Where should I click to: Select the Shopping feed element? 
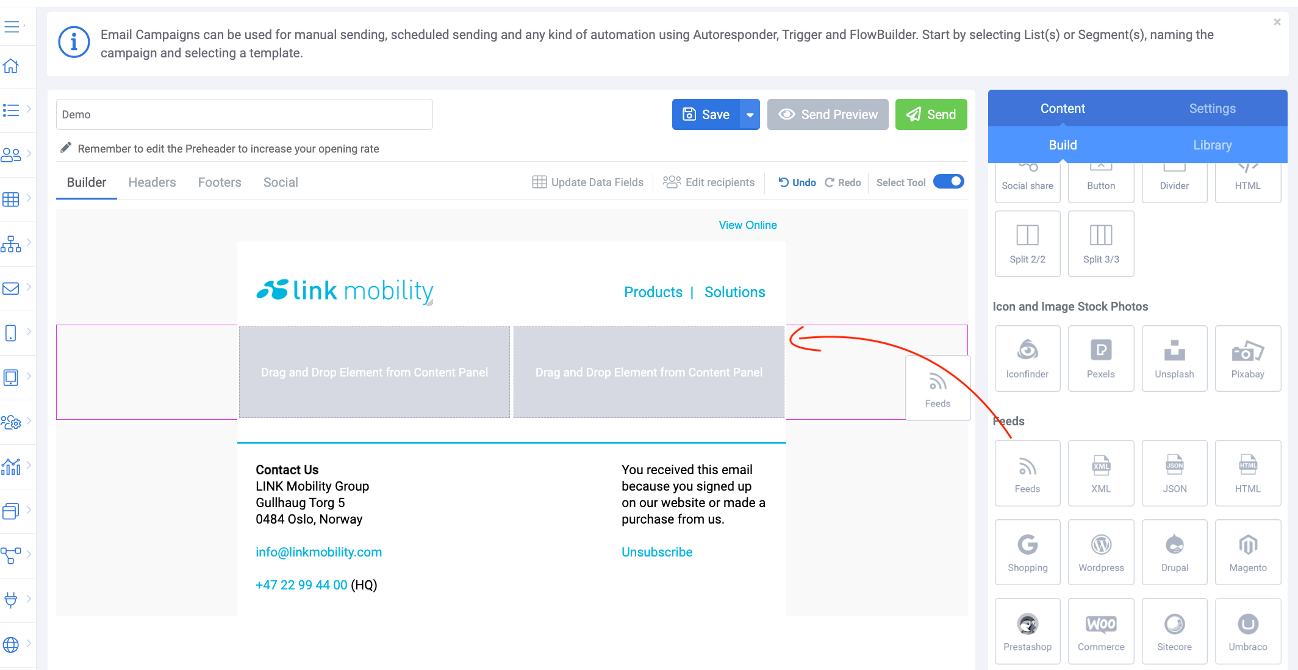[1027, 552]
